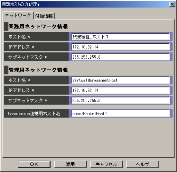The image size is (177, 172).
Task: Open help via ヘルプ button
Action: click(x=142, y=164)
